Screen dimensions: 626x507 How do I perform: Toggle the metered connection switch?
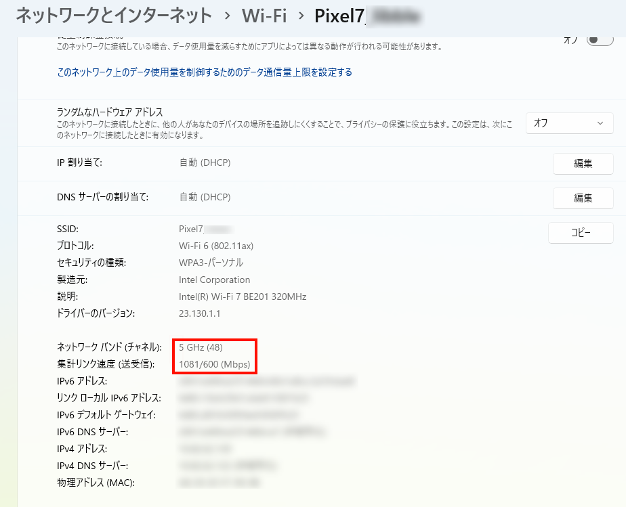coord(599,40)
